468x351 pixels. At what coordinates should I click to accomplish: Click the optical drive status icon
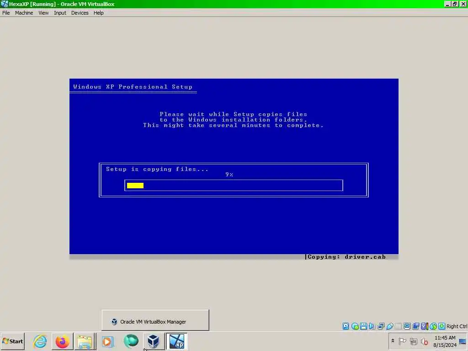[355, 326]
